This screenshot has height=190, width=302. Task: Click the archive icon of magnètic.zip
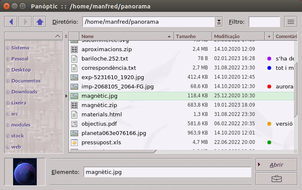[x=74, y=105]
